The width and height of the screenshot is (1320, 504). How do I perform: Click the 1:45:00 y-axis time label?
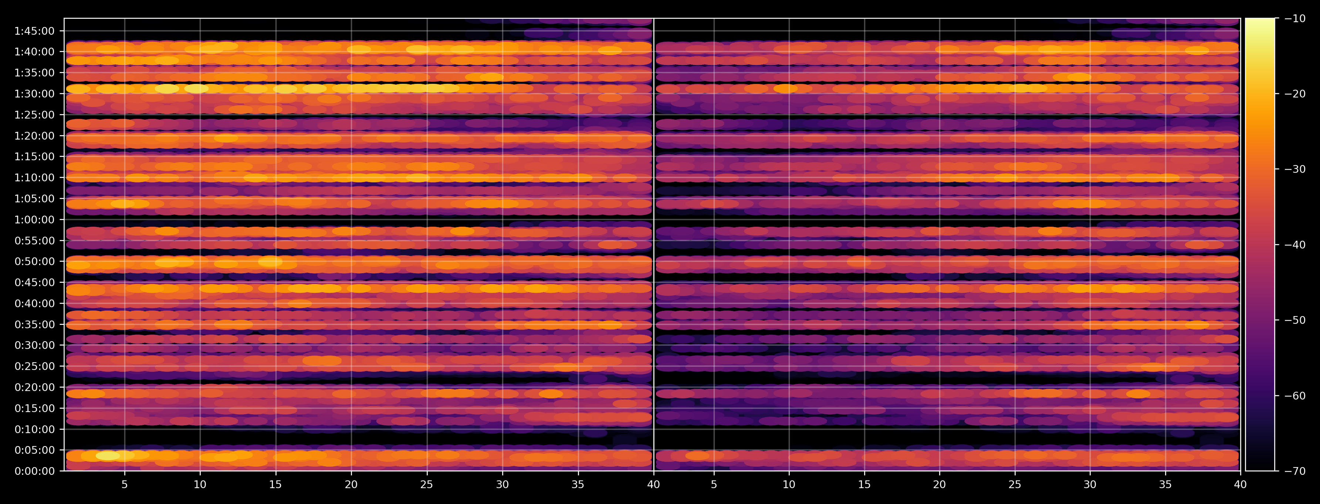(x=34, y=31)
